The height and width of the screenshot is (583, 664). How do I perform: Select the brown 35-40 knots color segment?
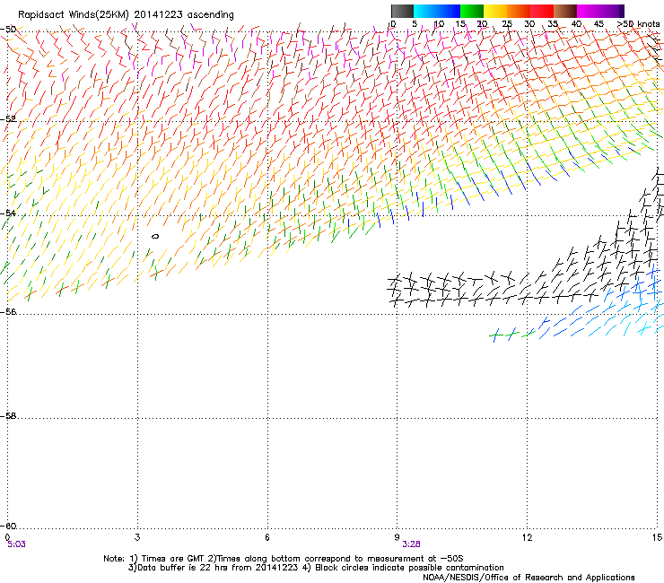pyautogui.click(x=565, y=11)
